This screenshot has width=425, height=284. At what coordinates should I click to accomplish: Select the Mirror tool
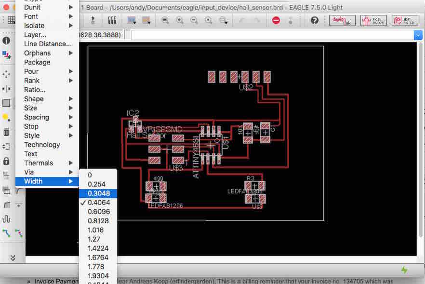tap(6, 89)
